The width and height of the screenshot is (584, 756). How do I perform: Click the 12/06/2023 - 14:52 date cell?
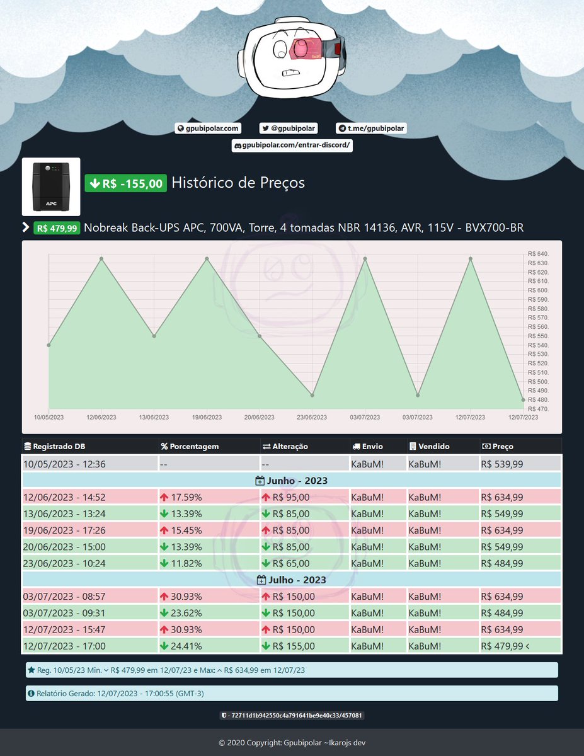point(89,498)
